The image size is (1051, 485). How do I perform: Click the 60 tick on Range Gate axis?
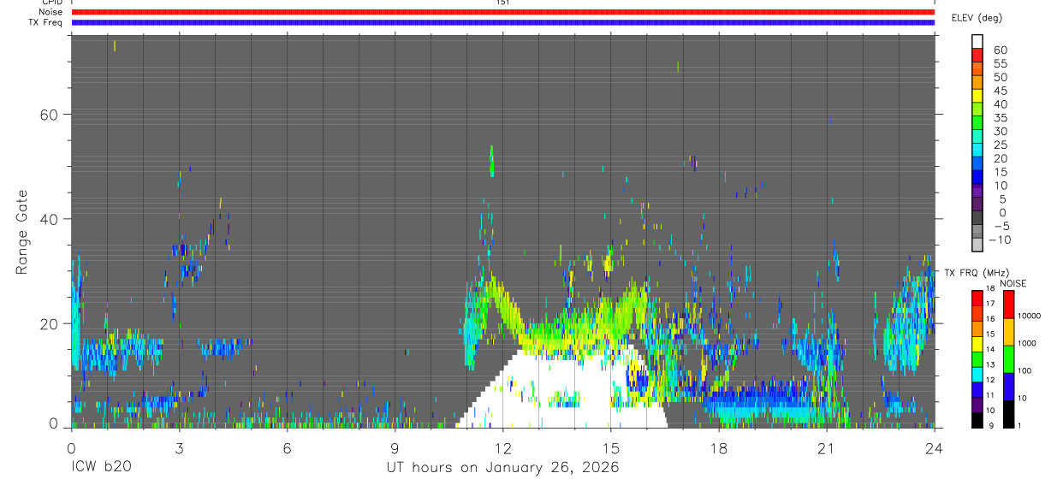(x=50, y=115)
